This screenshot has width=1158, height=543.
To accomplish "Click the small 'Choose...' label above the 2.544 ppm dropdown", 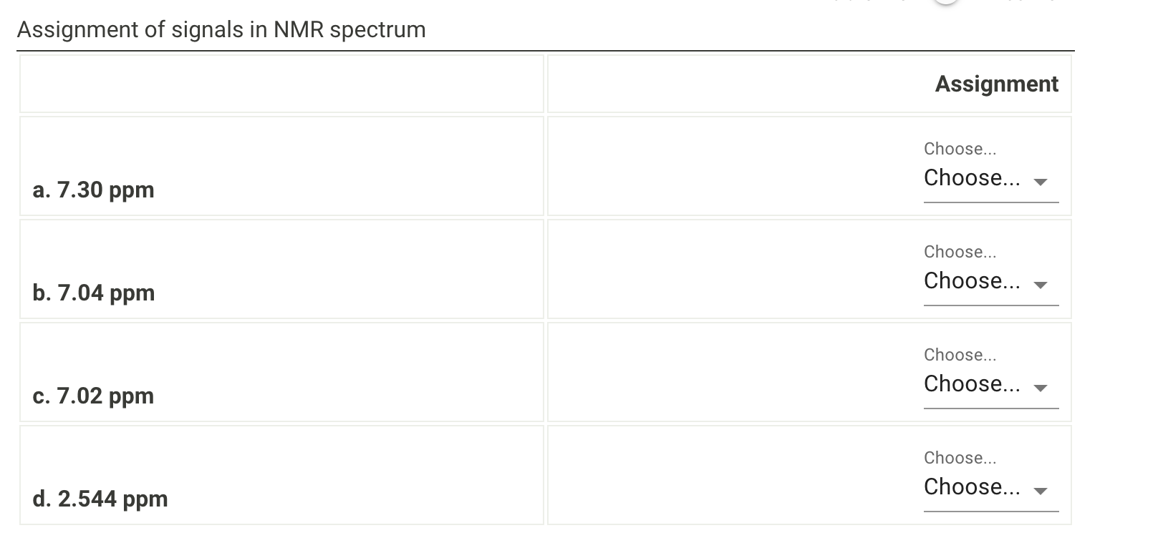I will (960, 458).
